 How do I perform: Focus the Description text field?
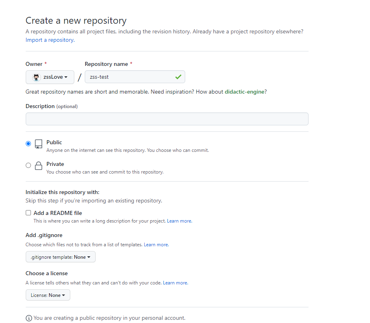[167, 119]
